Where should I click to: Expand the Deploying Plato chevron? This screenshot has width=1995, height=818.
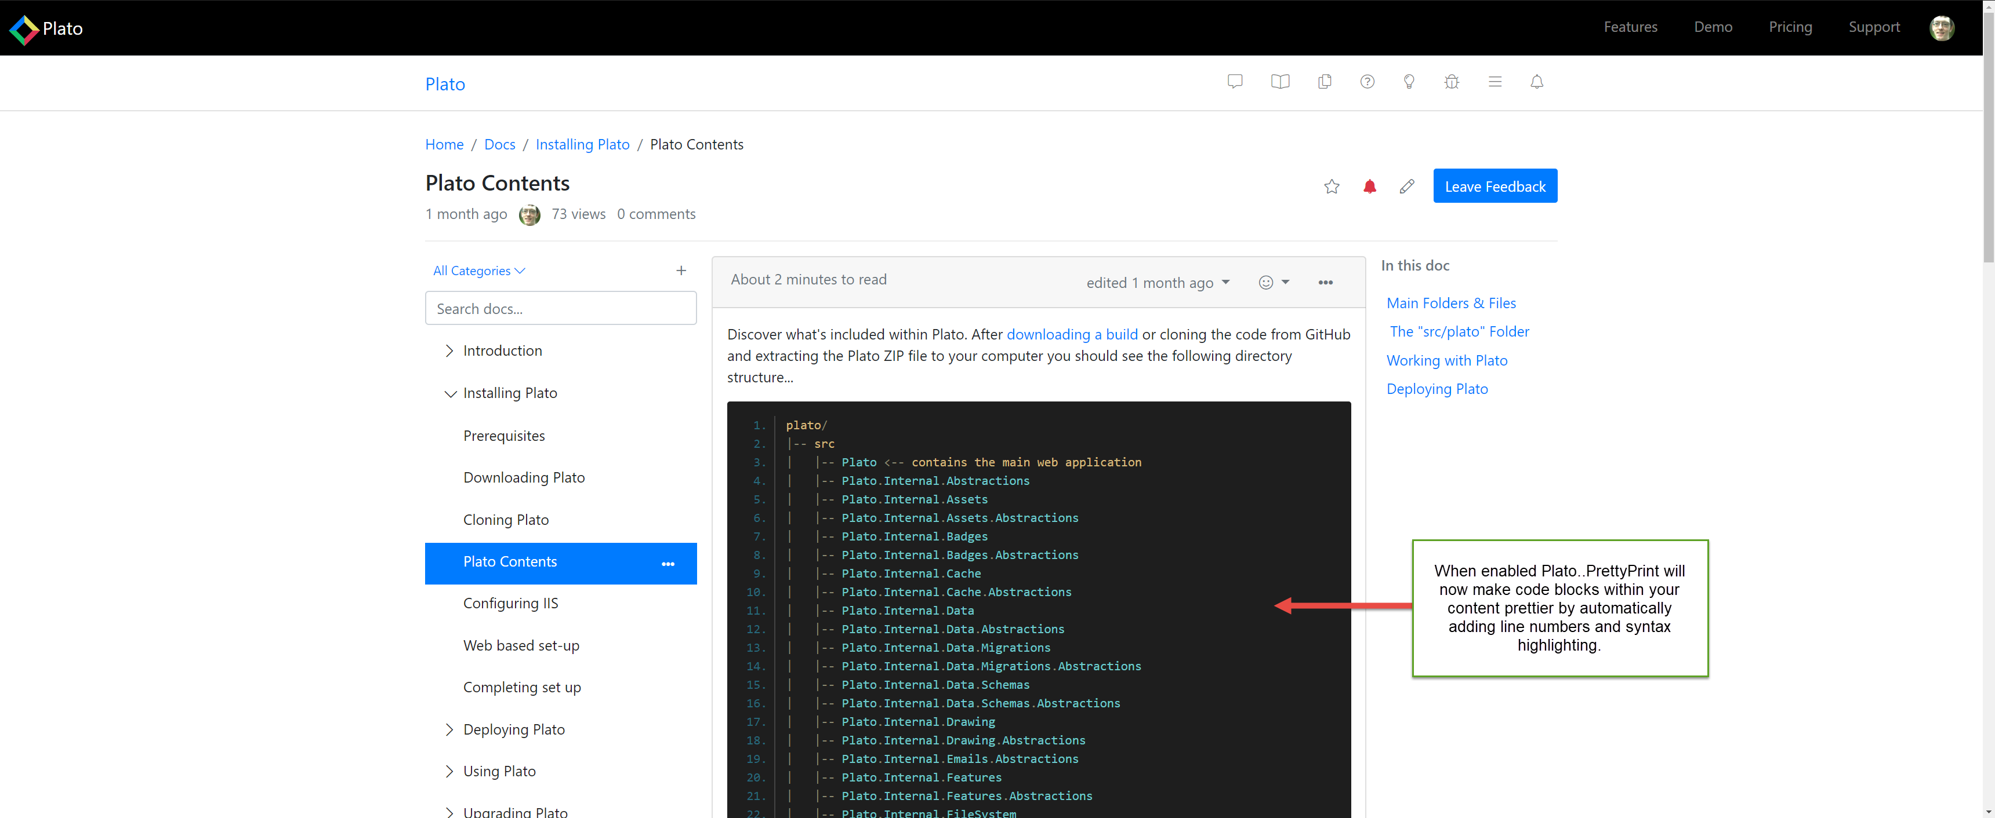449,729
